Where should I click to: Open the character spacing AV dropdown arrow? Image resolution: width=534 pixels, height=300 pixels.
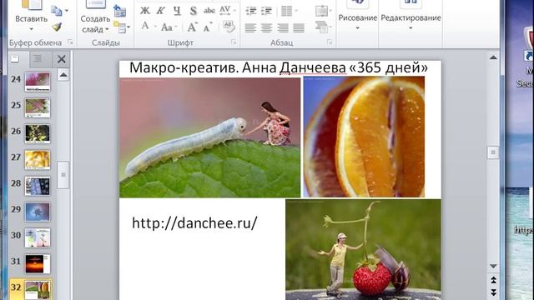pos(234,11)
